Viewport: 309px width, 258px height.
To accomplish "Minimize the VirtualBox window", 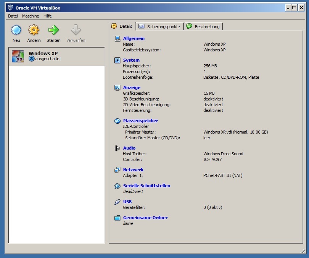I will tap(288, 8).
